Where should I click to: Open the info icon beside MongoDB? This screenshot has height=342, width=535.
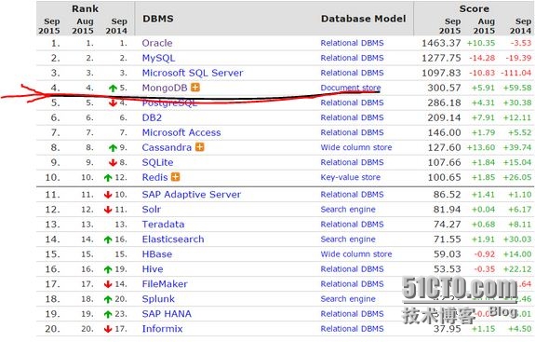click(x=195, y=88)
